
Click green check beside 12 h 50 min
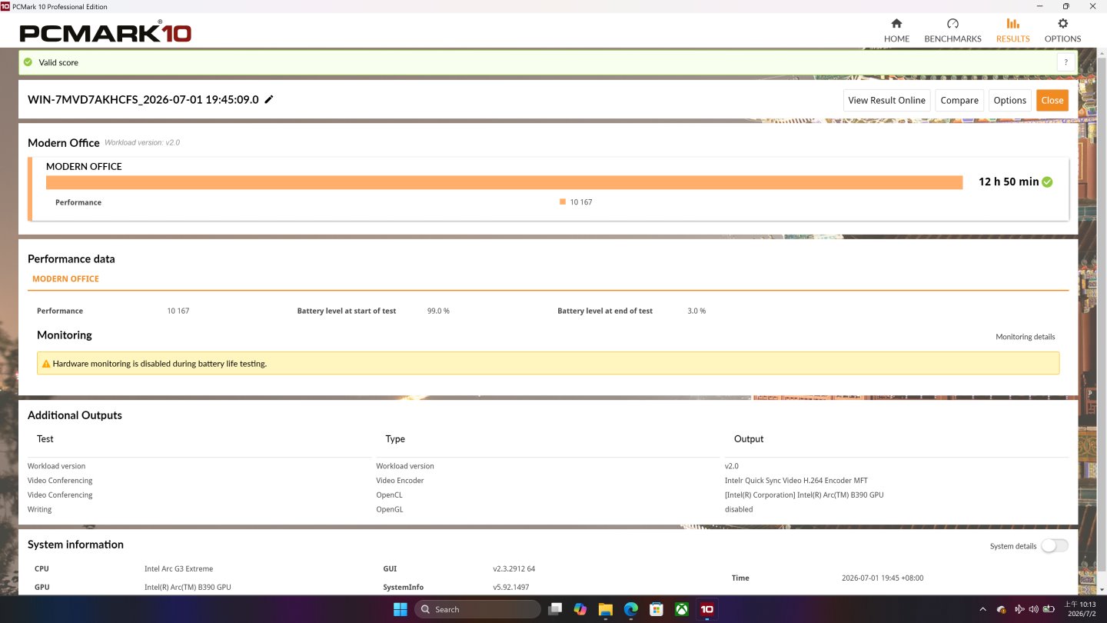(x=1047, y=182)
